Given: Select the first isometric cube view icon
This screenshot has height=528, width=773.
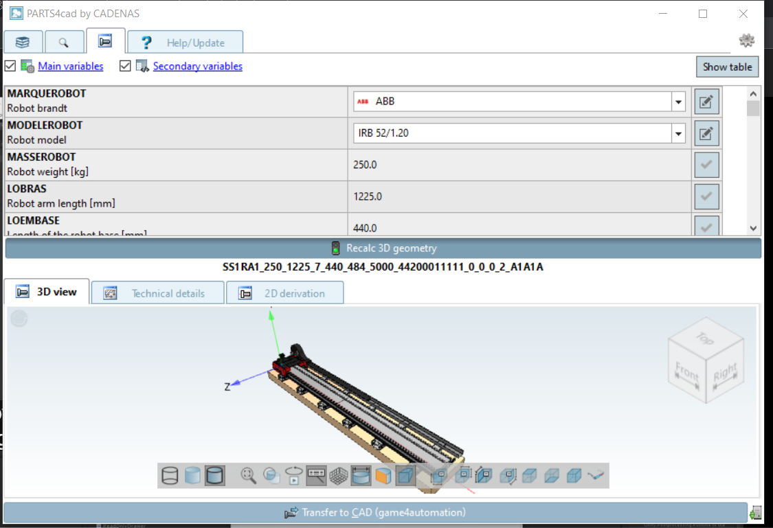Looking at the screenshot, I should (x=530, y=476).
